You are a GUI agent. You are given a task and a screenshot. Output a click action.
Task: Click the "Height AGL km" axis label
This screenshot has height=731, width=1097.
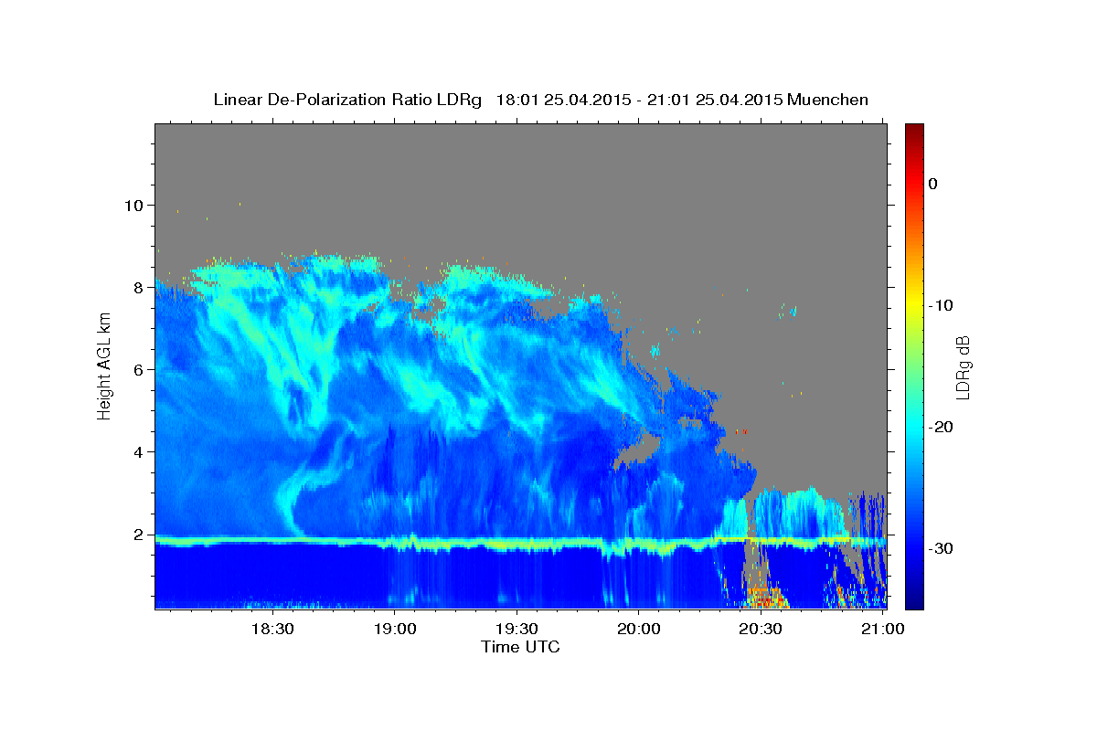[104, 366]
